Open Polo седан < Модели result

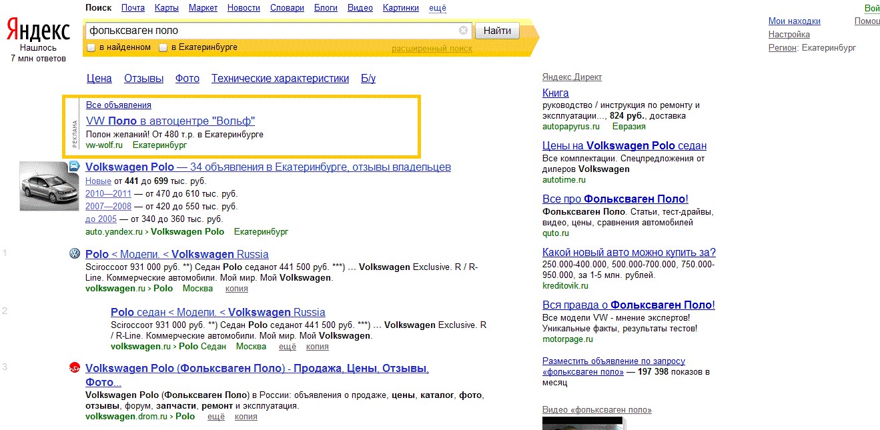pos(218,312)
